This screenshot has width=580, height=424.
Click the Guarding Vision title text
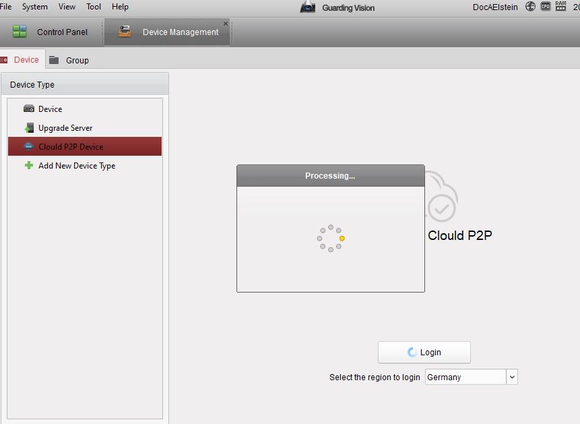click(x=348, y=8)
